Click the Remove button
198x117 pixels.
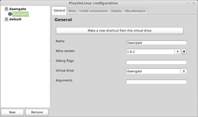point(37,112)
